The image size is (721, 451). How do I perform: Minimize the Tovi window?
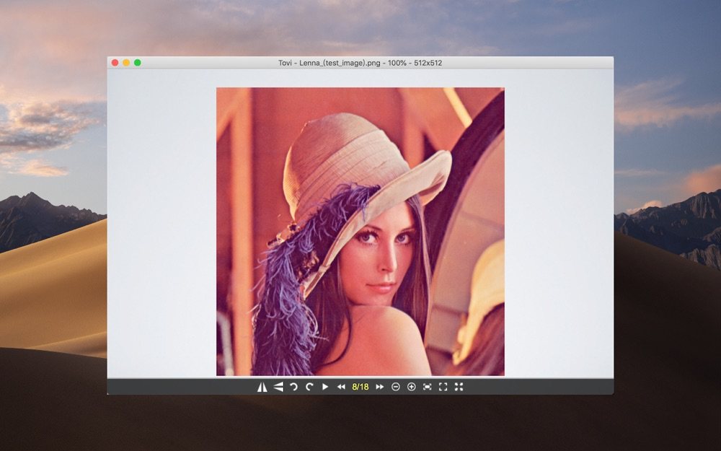[x=126, y=63]
